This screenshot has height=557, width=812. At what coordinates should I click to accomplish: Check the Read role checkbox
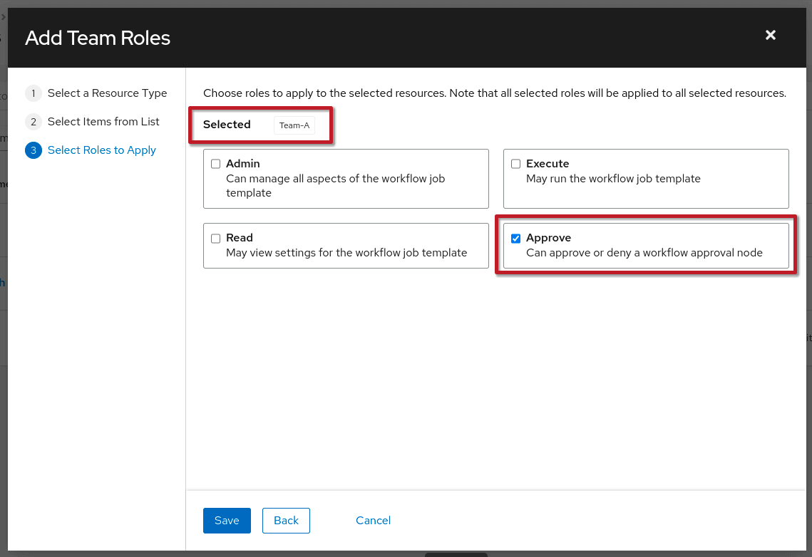pyautogui.click(x=216, y=239)
